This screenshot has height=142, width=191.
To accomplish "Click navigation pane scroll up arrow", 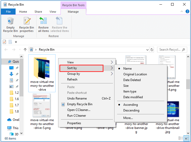I will 21,57.
